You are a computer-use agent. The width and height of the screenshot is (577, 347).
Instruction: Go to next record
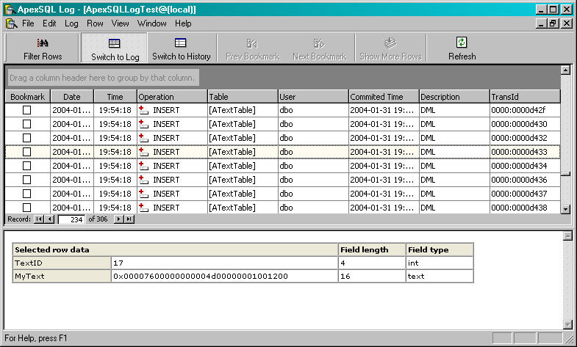118,219
